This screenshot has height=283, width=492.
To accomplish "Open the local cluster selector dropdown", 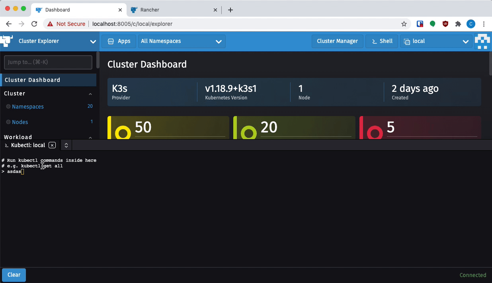I will point(466,41).
